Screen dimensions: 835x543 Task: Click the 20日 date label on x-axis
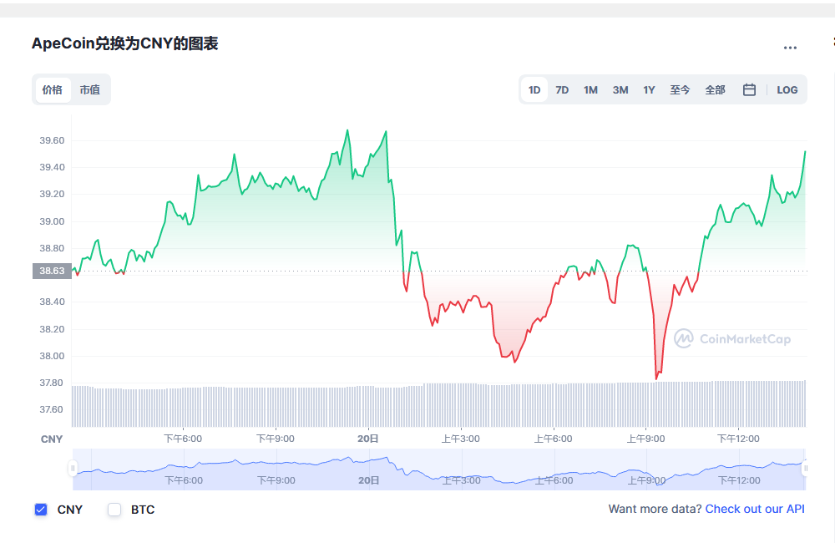(x=368, y=439)
